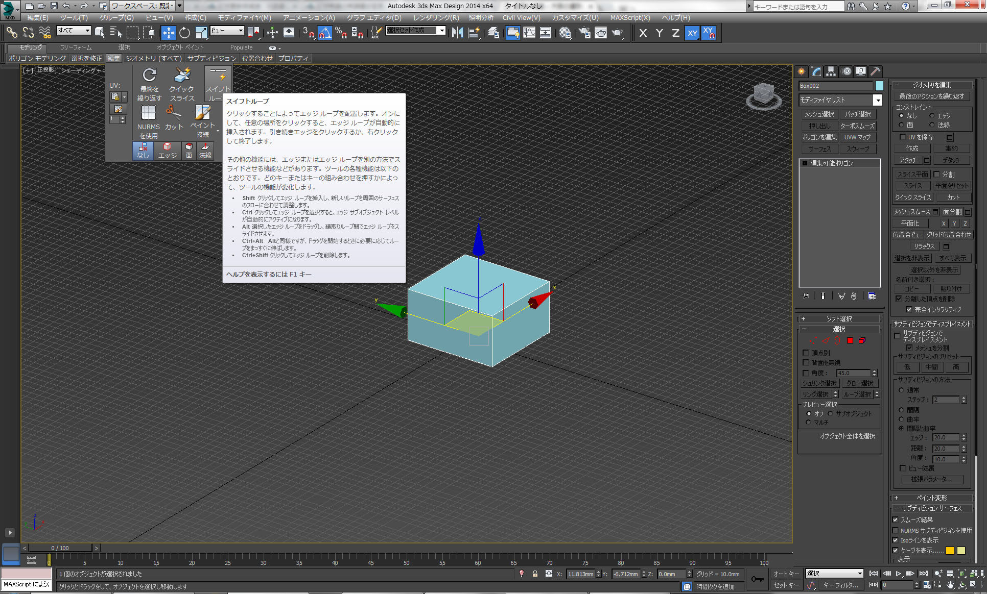
Task: Open the Hierarchy command panel tab
Action: [x=831, y=71]
